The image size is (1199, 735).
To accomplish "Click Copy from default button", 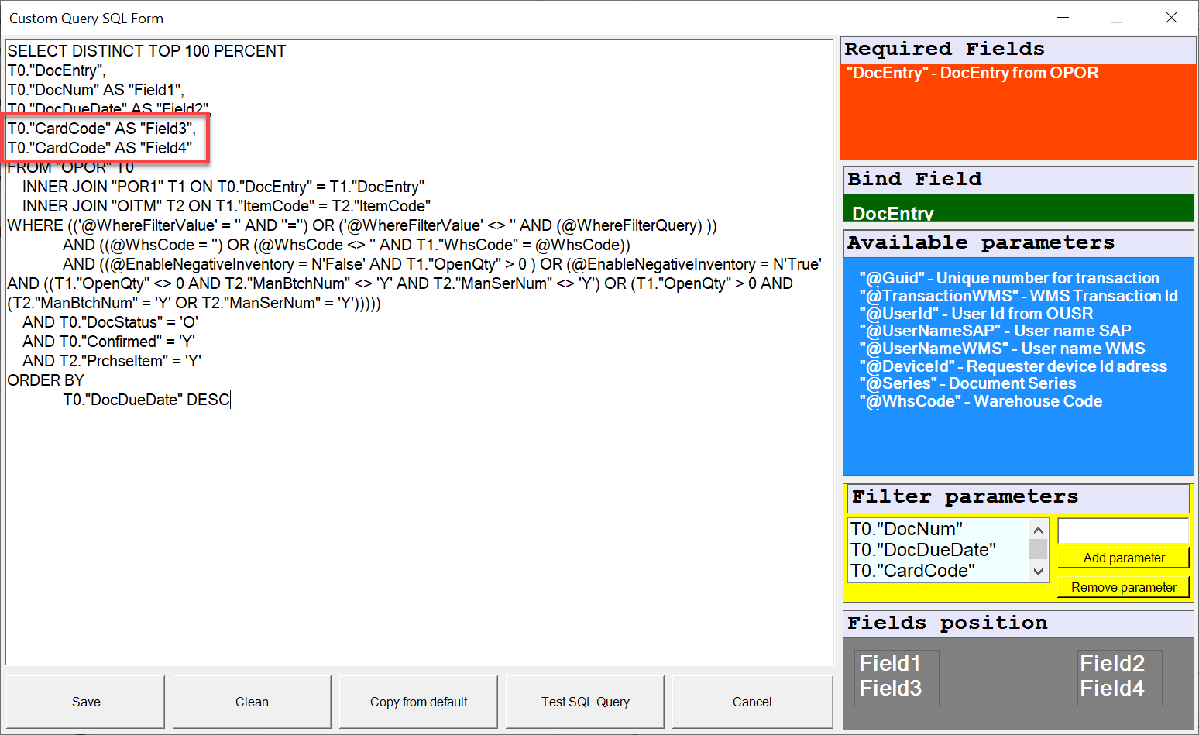I will (418, 702).
